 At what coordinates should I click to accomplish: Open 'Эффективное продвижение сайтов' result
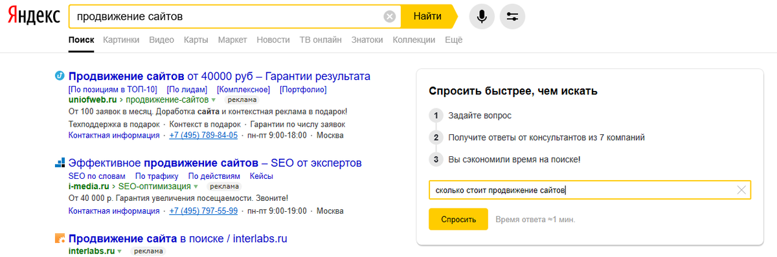[215, 163]
